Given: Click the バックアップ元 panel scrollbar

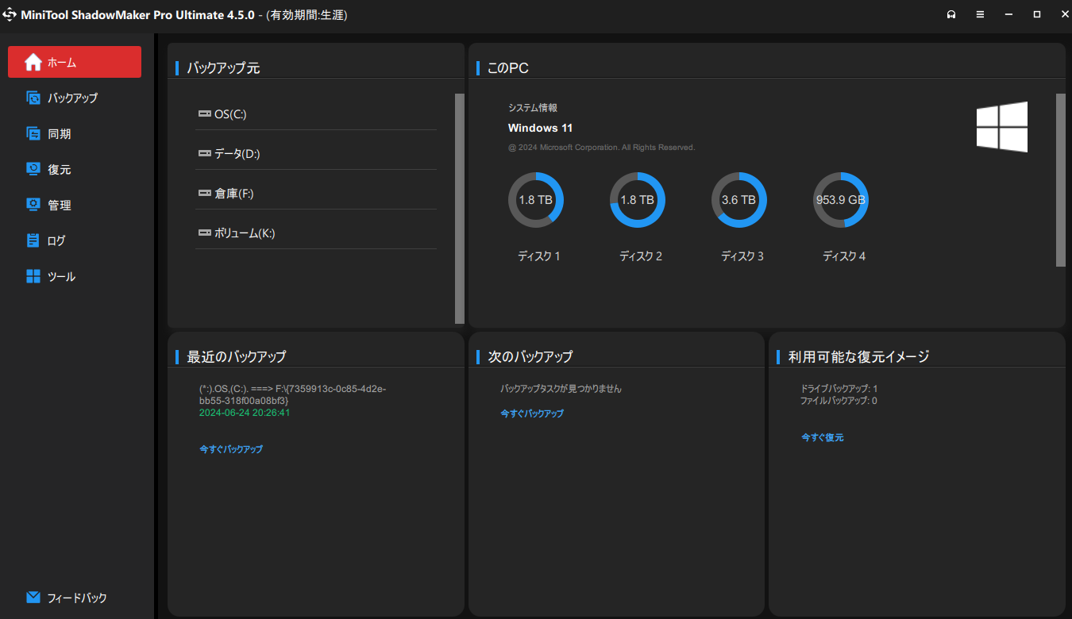Looking at the screenshot, I should coord(460,209).
